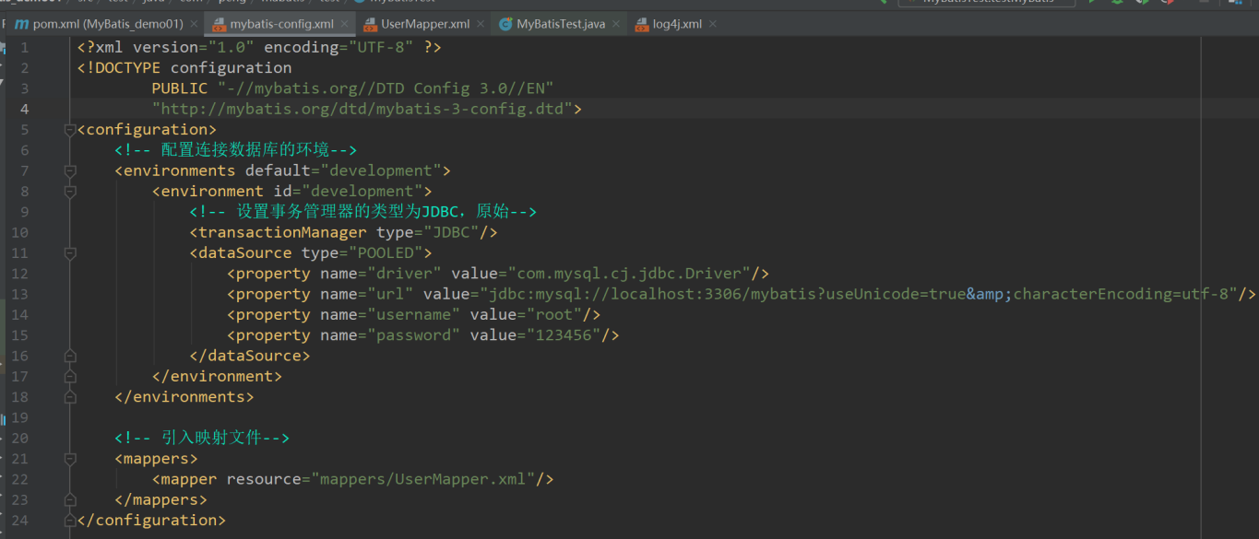Switch to the UserMapper.xml tab
The height and width of the screenshot is (539, 1259).
pos(425,24)
